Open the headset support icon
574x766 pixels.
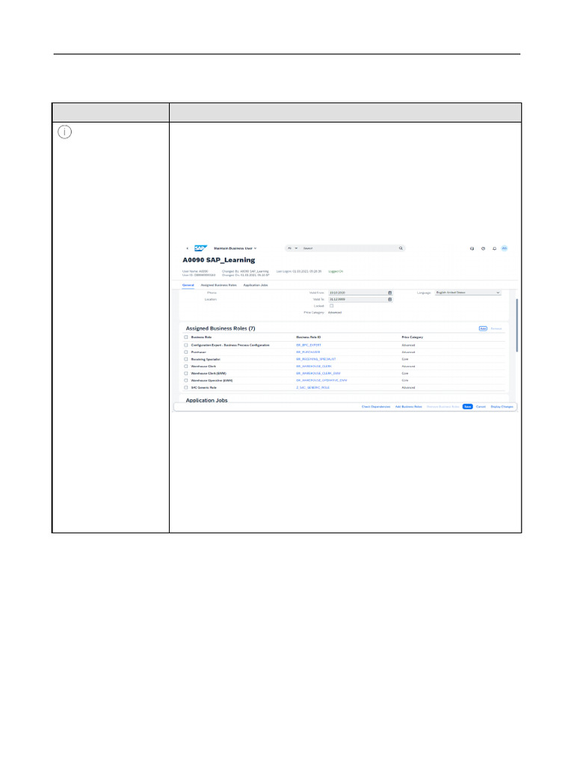pyautogui.click(x=472, y=248)
